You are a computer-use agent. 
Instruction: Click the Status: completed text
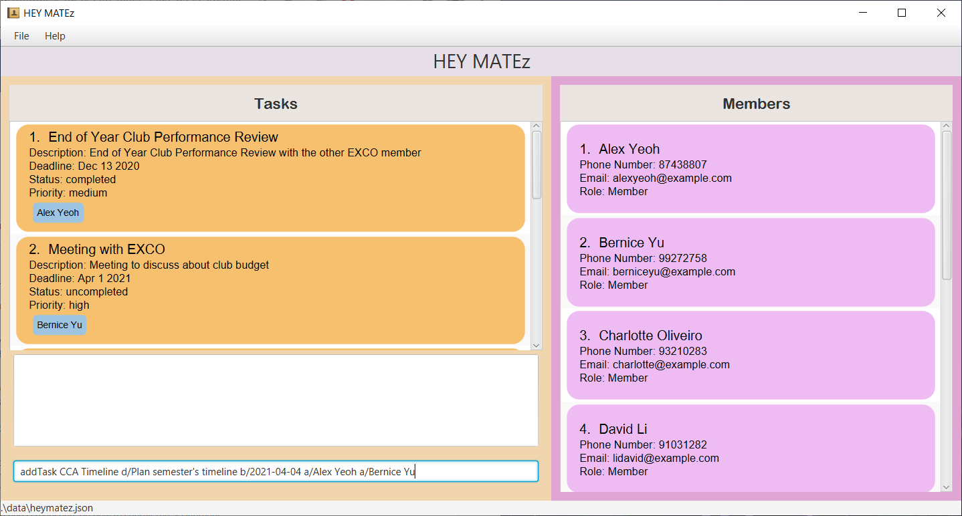tap(72, 179)
